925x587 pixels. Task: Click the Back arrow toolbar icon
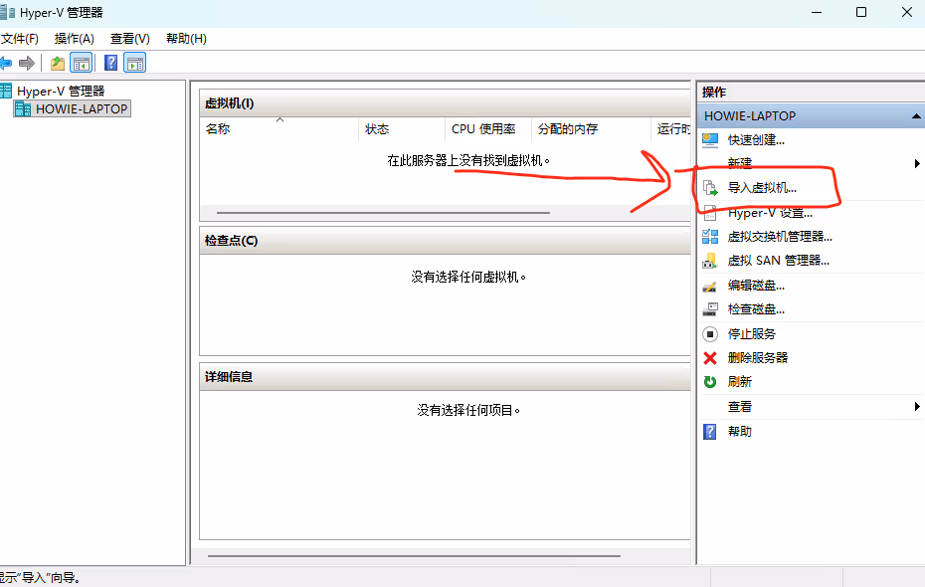click(x=6, y=64)
